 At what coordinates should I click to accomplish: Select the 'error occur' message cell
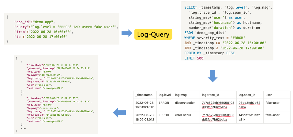coord(183,115)
